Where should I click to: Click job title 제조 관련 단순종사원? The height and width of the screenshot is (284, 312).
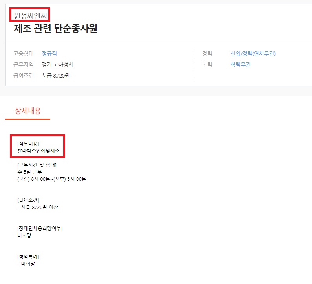[x=55, y=28]
